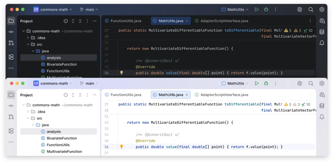Open main branch dropdown in light window

tap(89, 83)
